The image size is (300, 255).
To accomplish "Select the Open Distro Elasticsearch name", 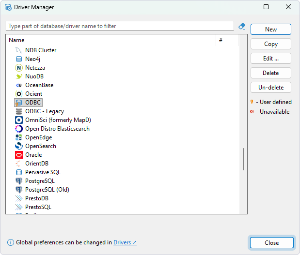I will click(57, 129).
